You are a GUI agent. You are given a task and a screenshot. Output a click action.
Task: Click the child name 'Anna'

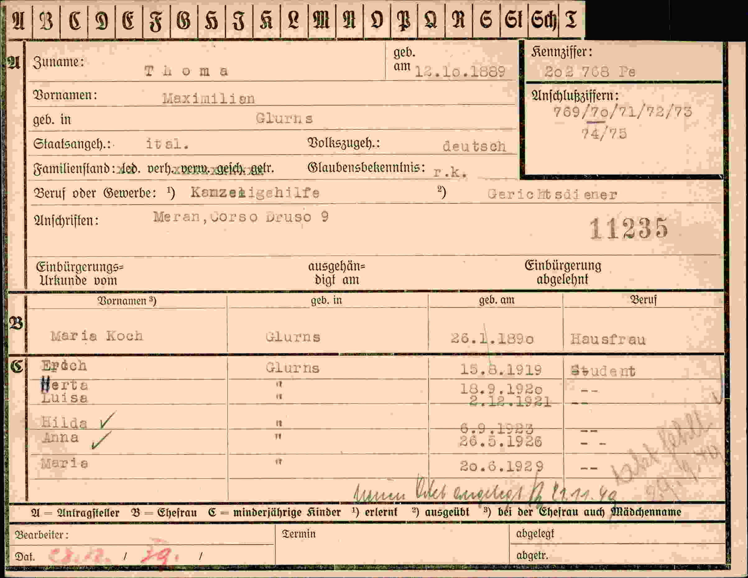[x=61, y=437]
